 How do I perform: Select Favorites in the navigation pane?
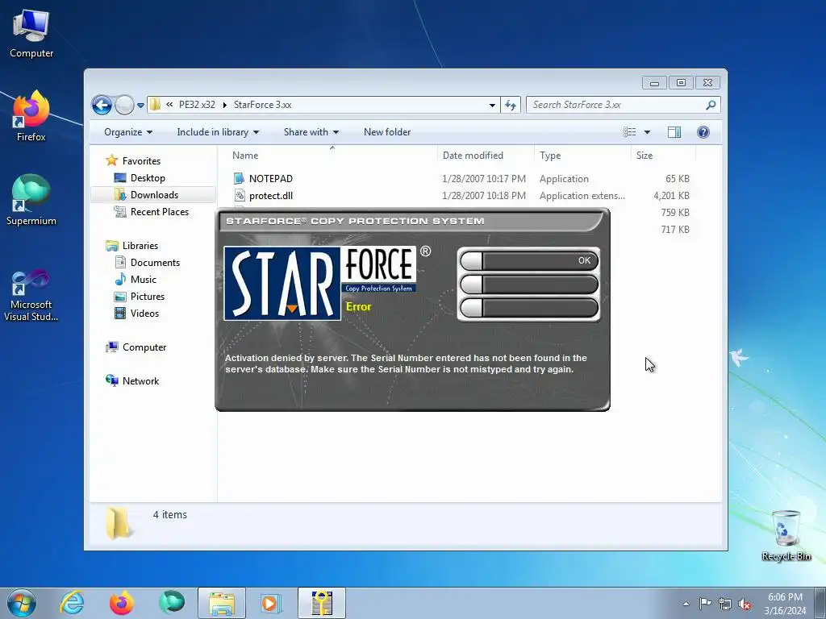click(x=141, y=161)
